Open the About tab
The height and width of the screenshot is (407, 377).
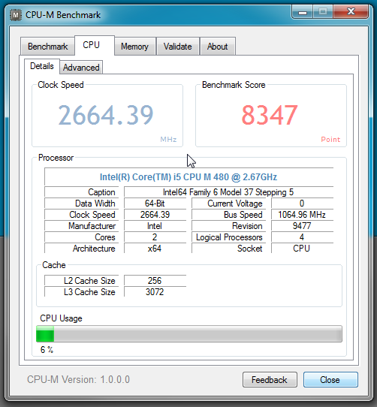coord(218,47)
